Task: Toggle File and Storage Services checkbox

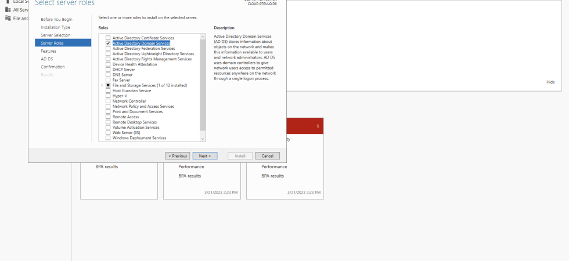Action: [x=108, y=85]
